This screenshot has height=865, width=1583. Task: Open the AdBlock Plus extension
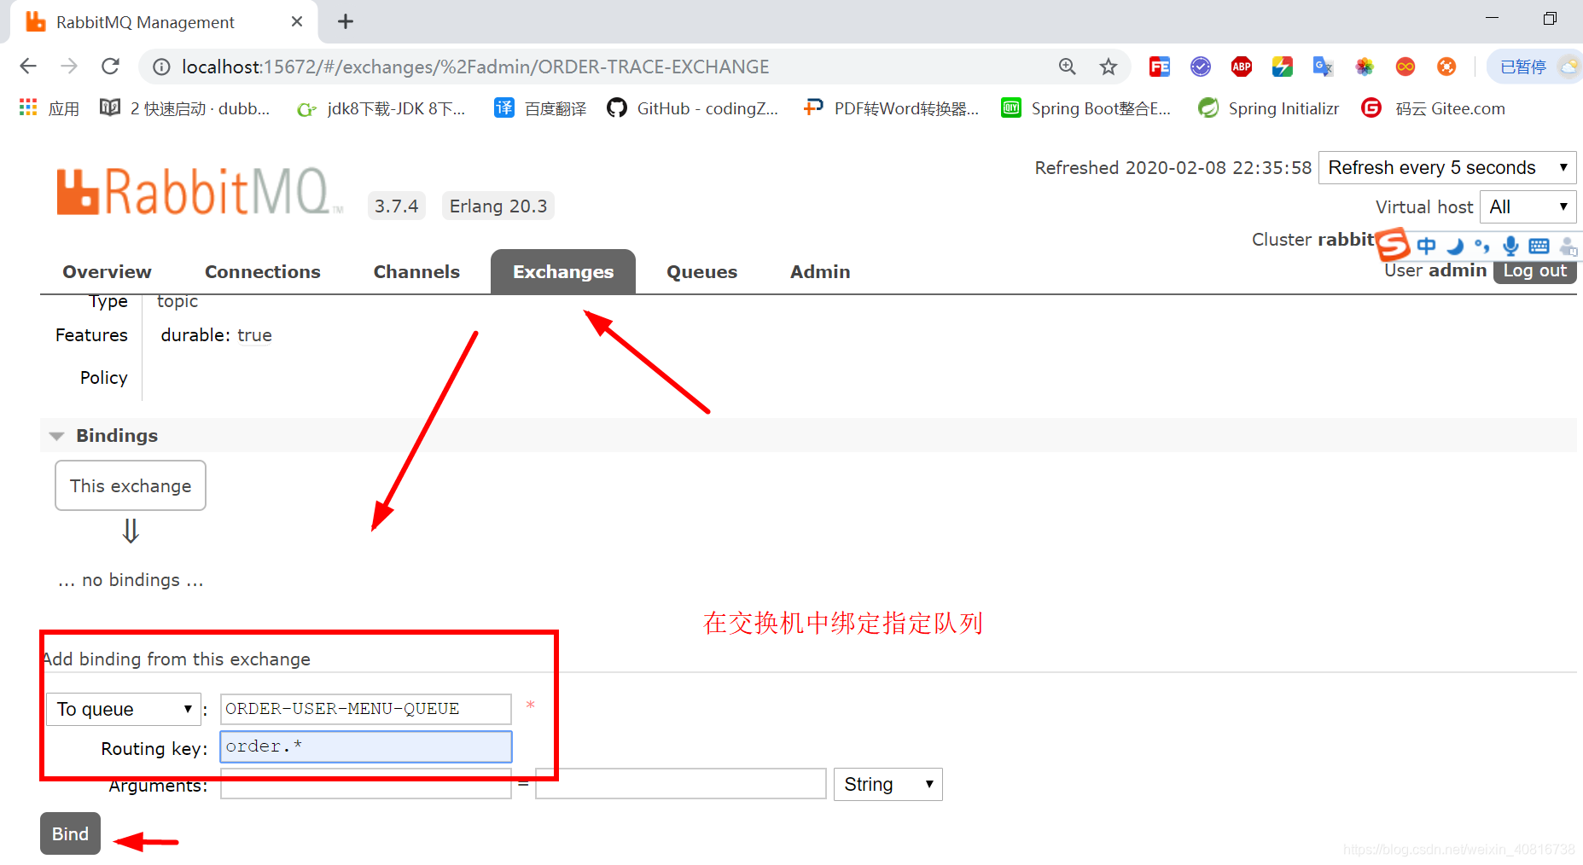click(1242, 67)
